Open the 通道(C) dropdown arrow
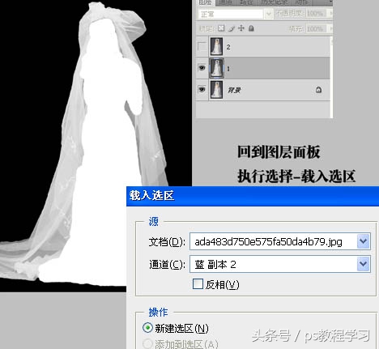This screenshot has width=379, height=349. pos(363,264)
